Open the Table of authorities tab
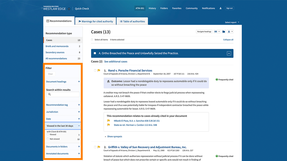Viewport: 287px width, 161px height. pos(132,21)
